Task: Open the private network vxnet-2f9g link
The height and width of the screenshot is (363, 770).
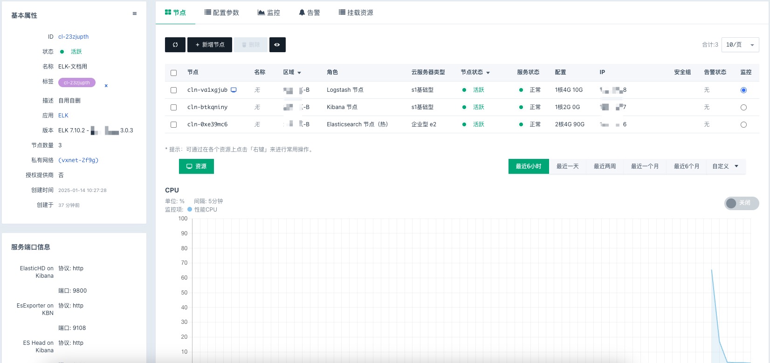Action: (x=78, y=160)
